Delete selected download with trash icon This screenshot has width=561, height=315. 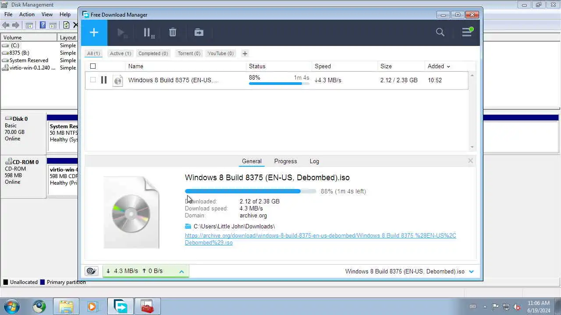tap(173, 32)
